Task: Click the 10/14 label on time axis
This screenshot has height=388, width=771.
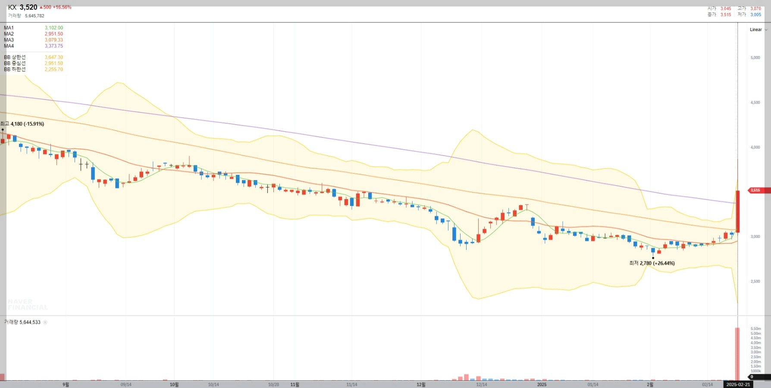Action: tap(213, 385)
